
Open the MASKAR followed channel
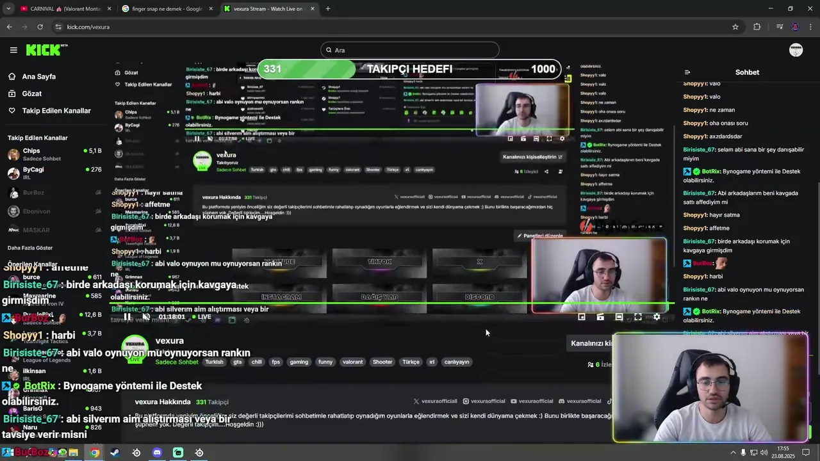[x=54, y=230]
